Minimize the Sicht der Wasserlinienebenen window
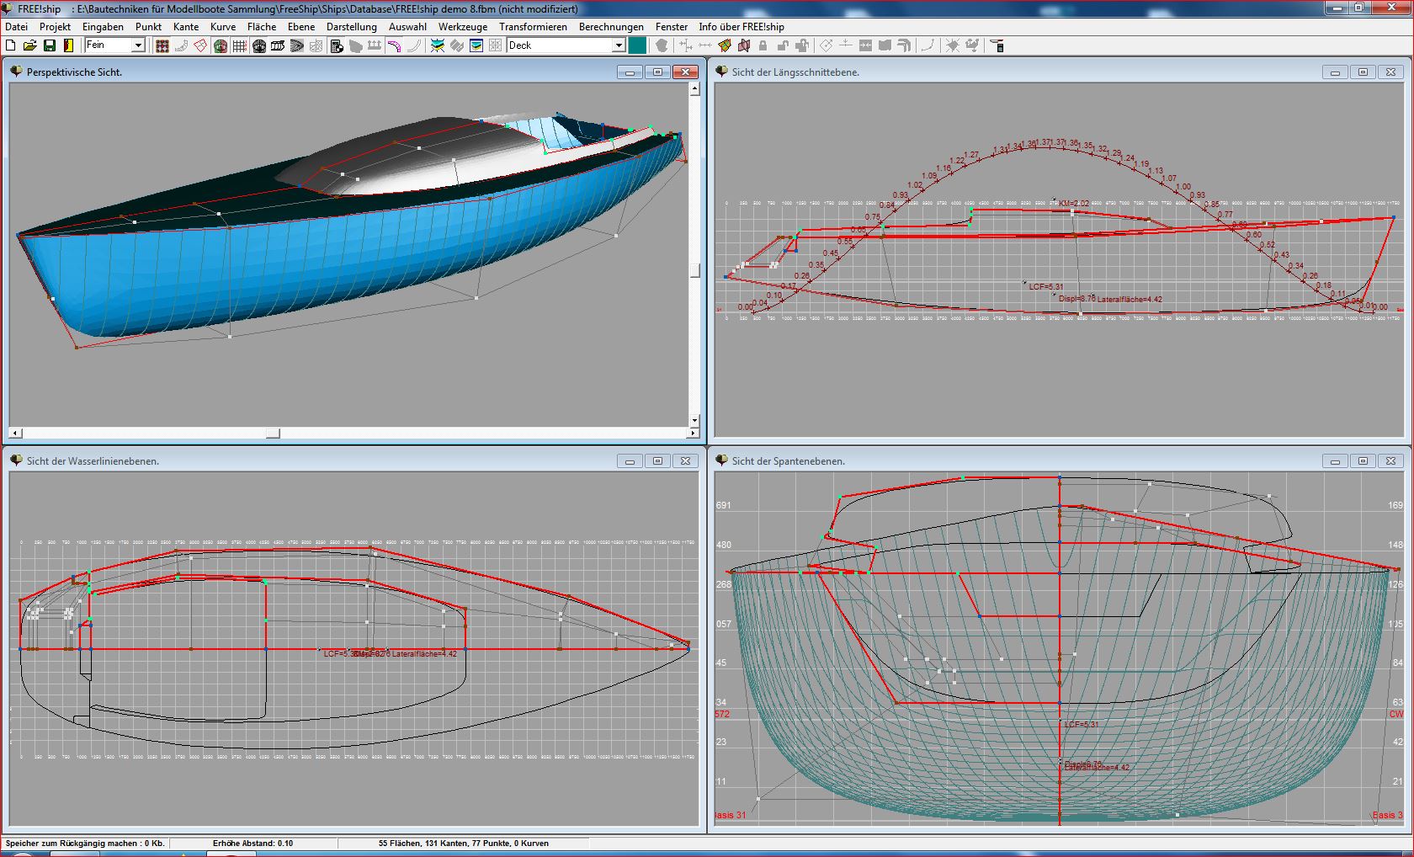The height and width of the screenshot is (857, 1414). pyautogui.click(x=630, y=460)
